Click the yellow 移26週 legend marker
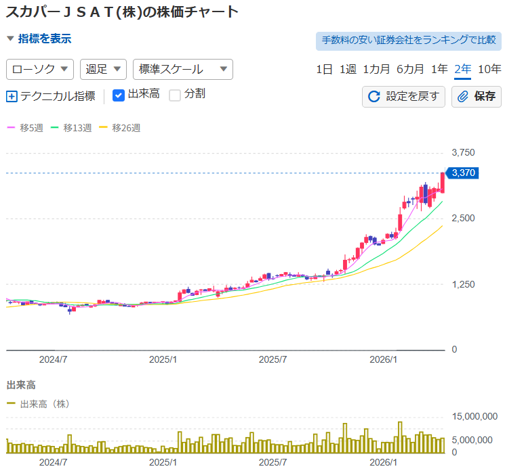This screenshot has height=473, width=505. pyautogui.click(x=103, y=127)
